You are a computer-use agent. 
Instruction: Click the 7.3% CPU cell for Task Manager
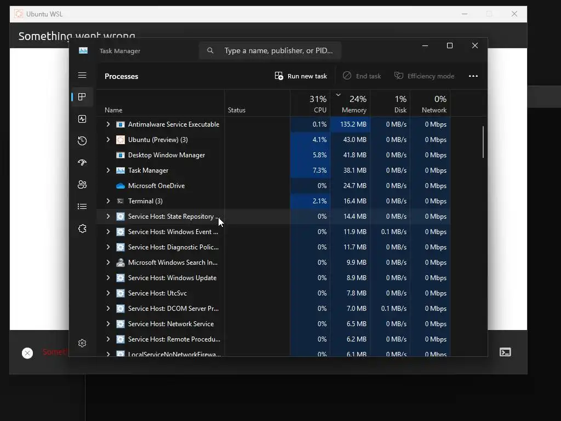pyautogui.click(x=310, y=170)
